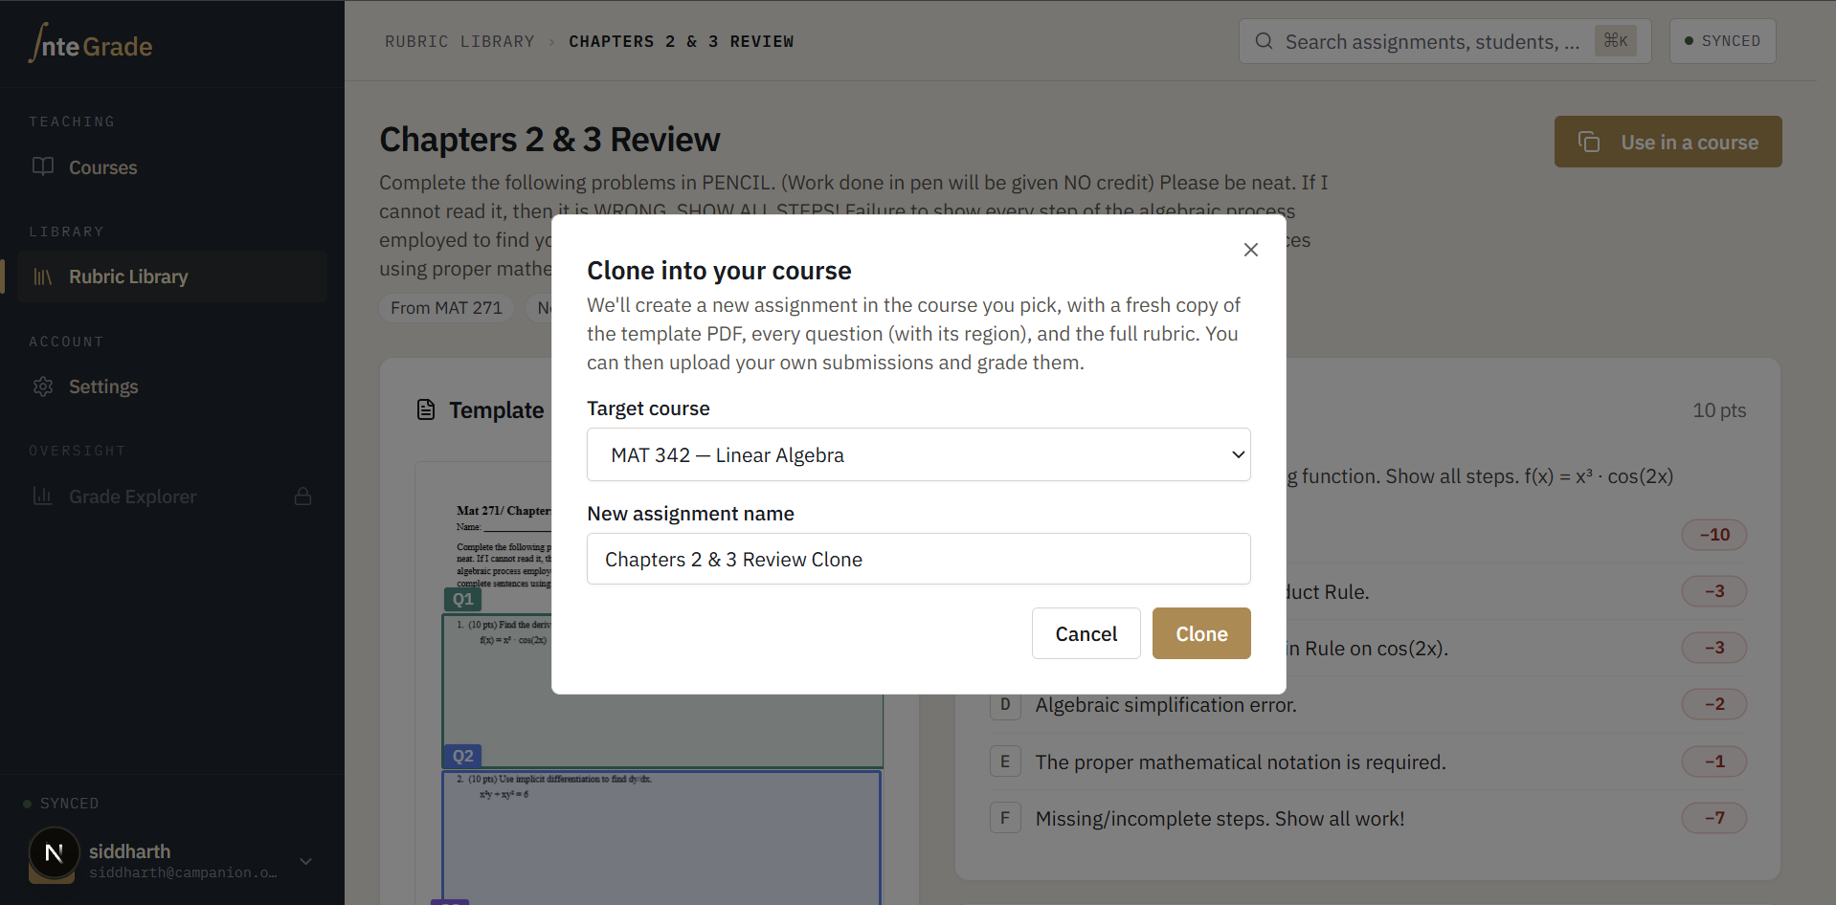1836x905 pixels.
Task: Open Courses in the sidebar
Action: click(x=172, y=167)
